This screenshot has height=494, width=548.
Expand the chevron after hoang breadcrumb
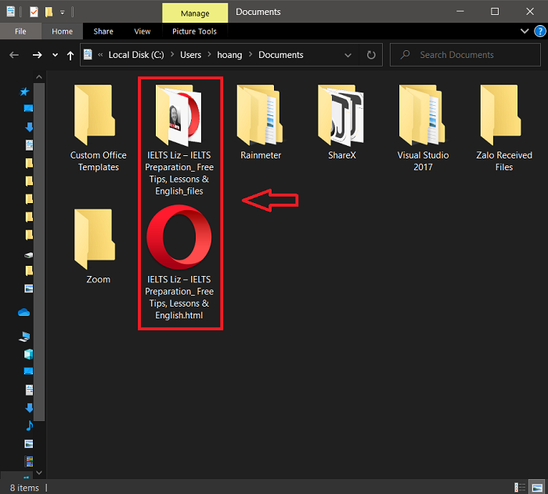click(251, 55)
